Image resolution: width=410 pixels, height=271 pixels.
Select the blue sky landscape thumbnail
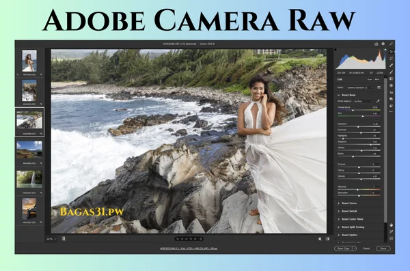[29, 149]
